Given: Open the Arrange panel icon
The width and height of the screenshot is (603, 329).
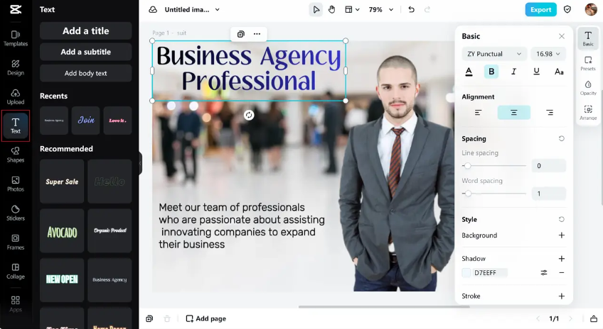Looking at the screenshot, I should 588,113.
